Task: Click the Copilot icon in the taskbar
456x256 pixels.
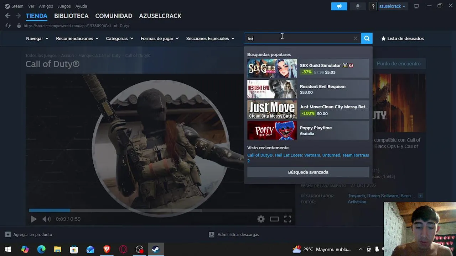Action: pyautogui.click(x=25, y=249)
